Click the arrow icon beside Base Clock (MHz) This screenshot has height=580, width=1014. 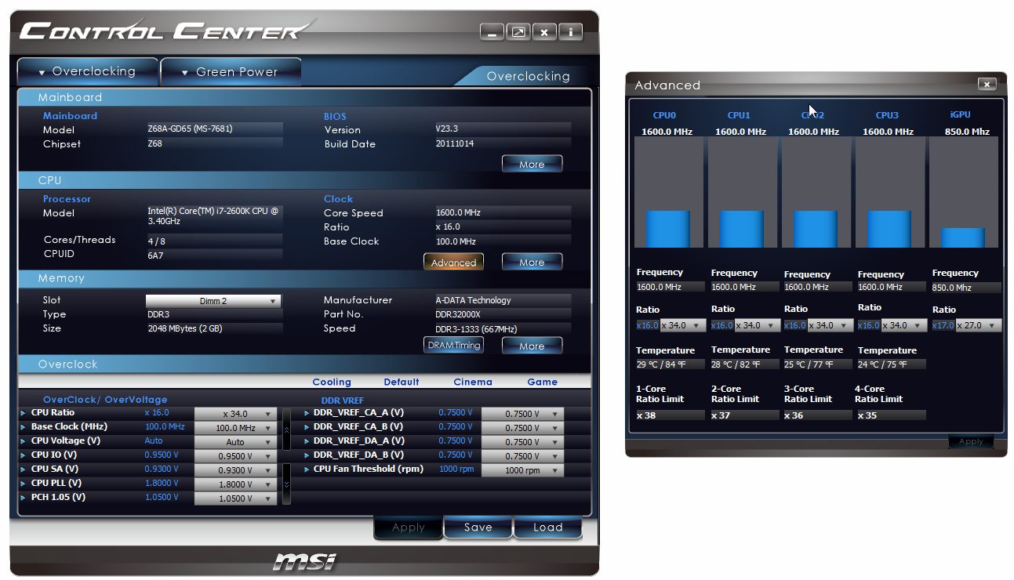pos(23,426)
